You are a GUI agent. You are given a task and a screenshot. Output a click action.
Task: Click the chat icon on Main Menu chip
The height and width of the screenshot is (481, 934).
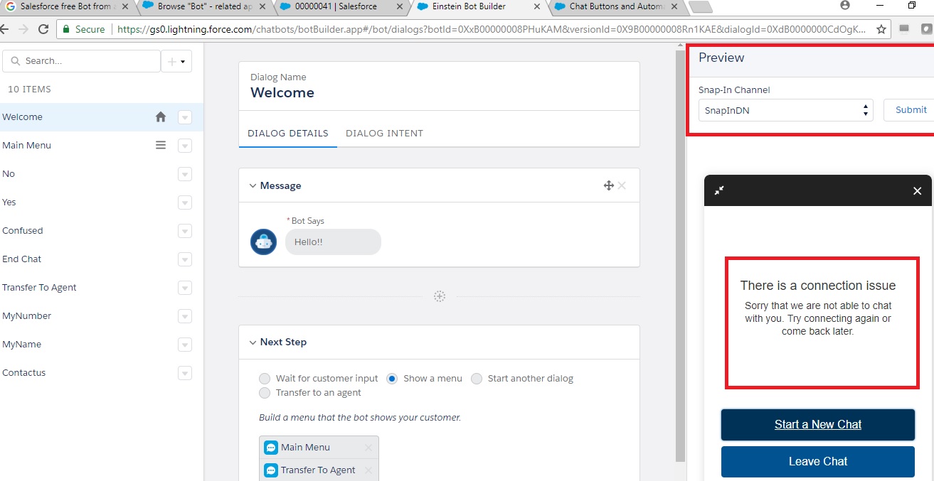coord(270,448)
